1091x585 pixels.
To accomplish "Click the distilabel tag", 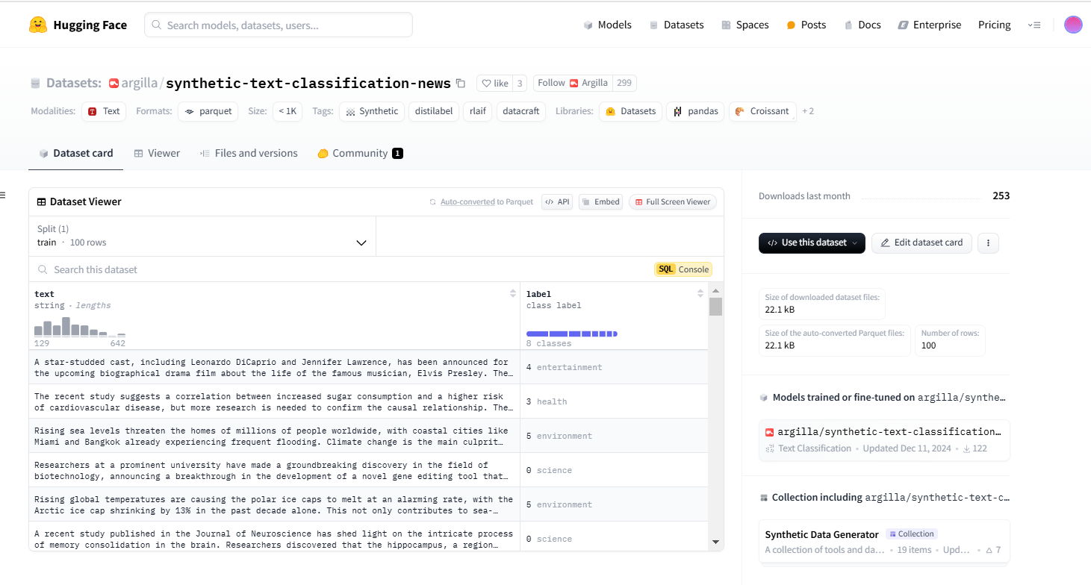I will pyautogui.click(x=434, y=111).
